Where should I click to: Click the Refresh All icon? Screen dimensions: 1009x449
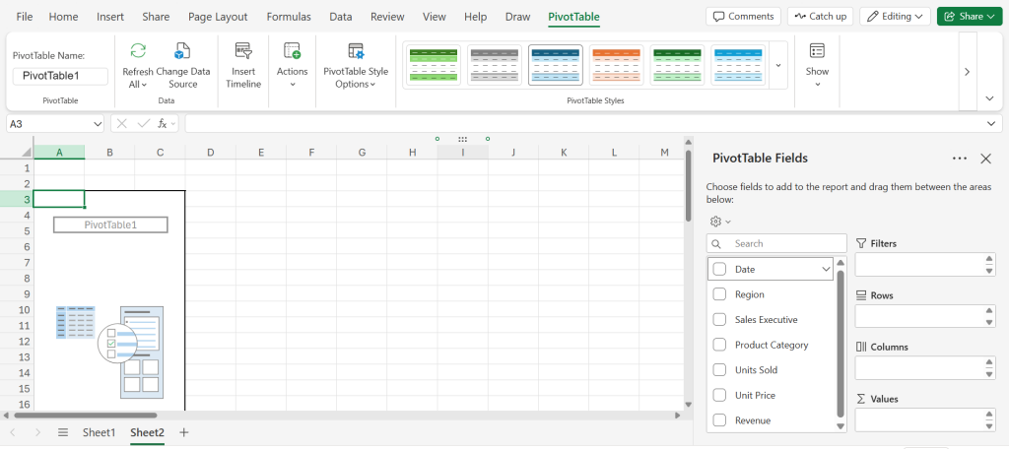pyautogui.click(x=138, y=52)
